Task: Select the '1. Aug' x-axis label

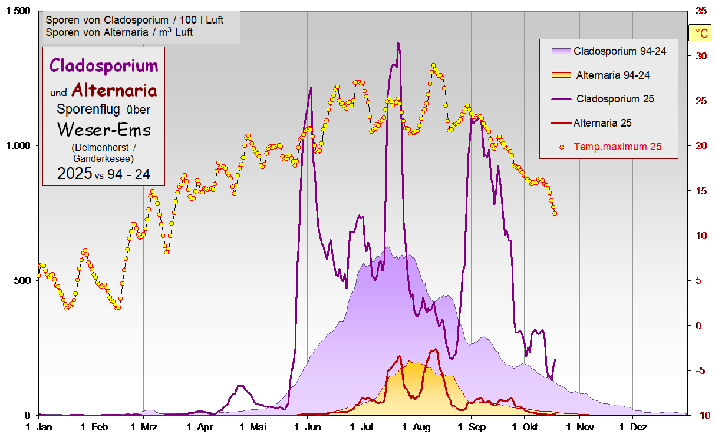Action: (x=417, y=426)
